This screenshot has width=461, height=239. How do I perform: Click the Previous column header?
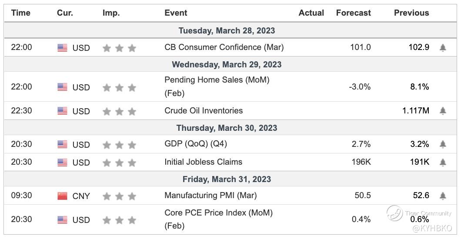(411, 13)
